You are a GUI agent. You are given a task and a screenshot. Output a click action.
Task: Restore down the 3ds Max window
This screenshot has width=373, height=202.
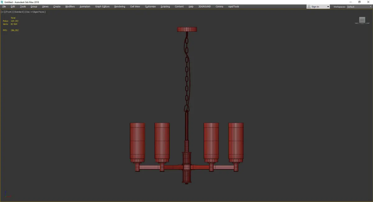point(359,2)
